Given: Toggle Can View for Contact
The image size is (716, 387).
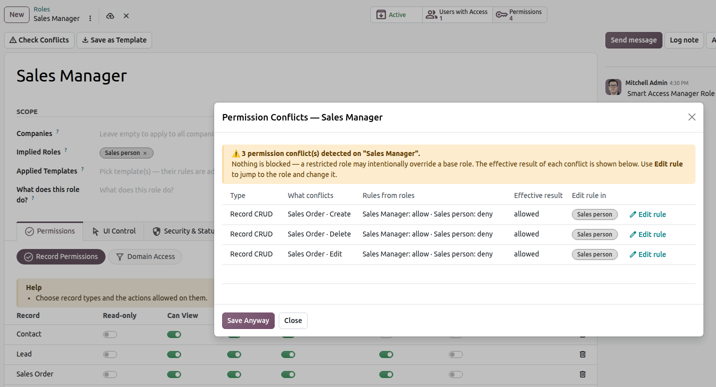Looking at the screenshot, I should coord(174,334).
